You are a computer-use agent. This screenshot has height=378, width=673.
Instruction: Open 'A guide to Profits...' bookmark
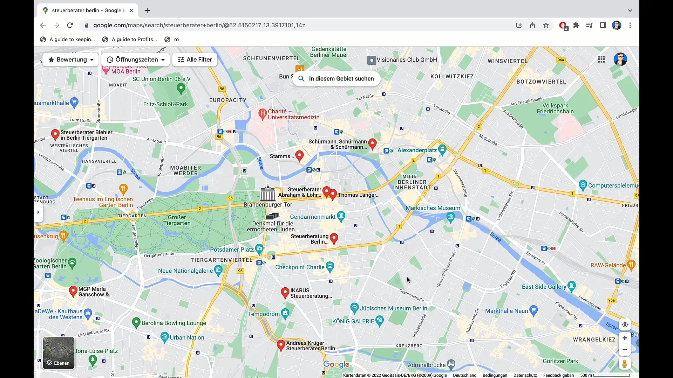[130, 40]
